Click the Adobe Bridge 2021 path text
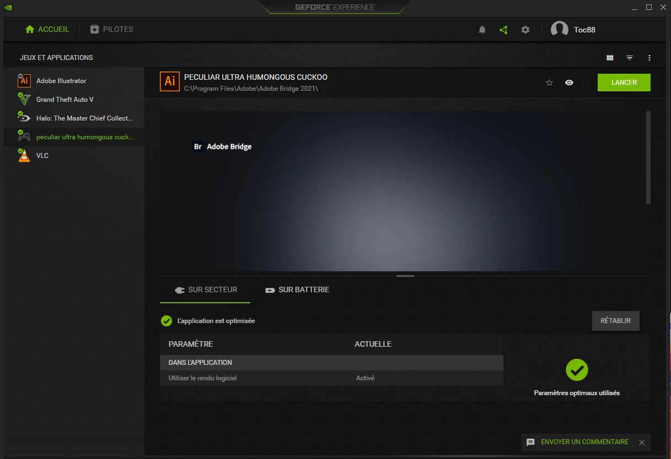 251,89
